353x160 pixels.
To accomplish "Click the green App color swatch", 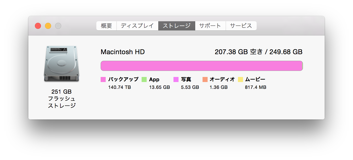I will (144, 79).
